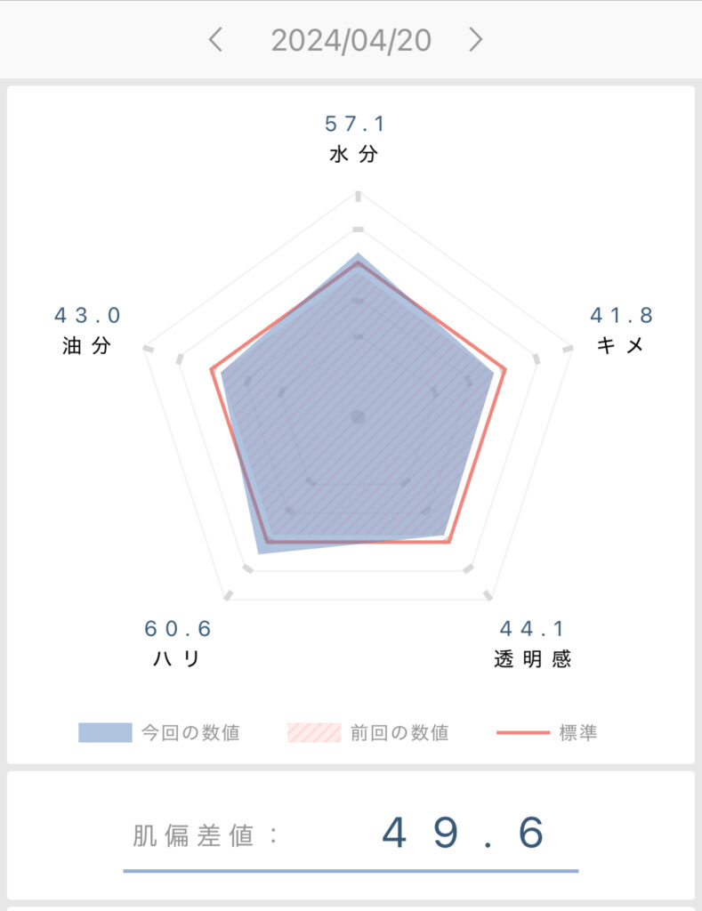Tap the date 2024/04/20 header
This screenshot has height=911, width=702.
pyautogui.click(x=351, y=41)
